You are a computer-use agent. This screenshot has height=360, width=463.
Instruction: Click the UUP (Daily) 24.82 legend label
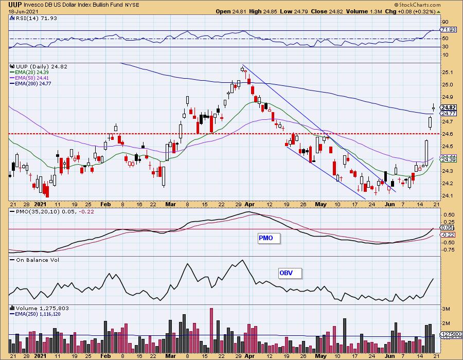click(x=42, y=67)
